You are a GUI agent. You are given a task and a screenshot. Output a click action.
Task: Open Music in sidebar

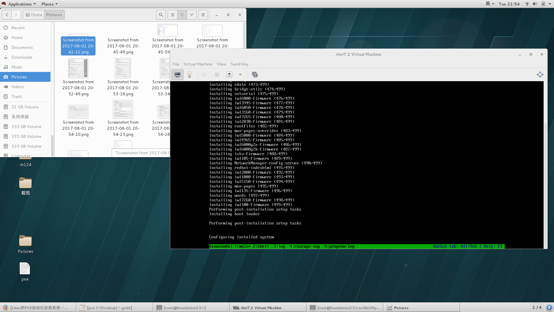pos(25,67)
